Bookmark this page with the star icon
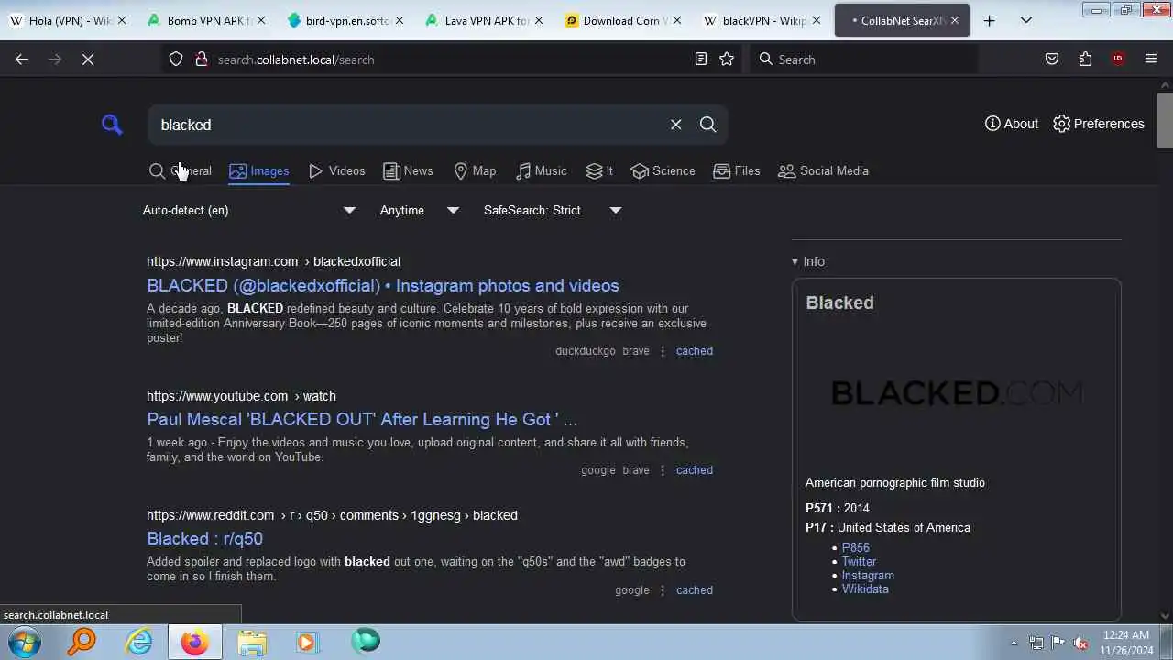 point(727,59)
